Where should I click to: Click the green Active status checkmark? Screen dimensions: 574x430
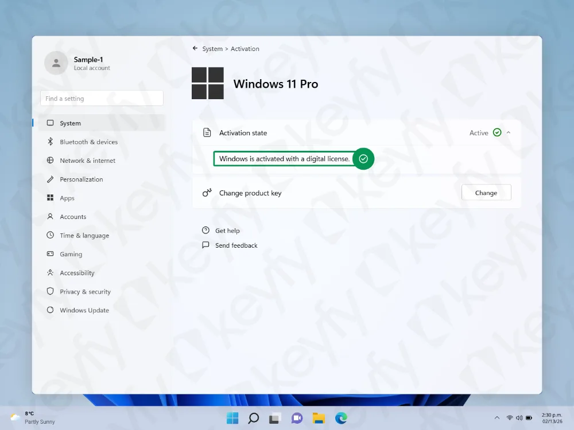tap(497, 132)
